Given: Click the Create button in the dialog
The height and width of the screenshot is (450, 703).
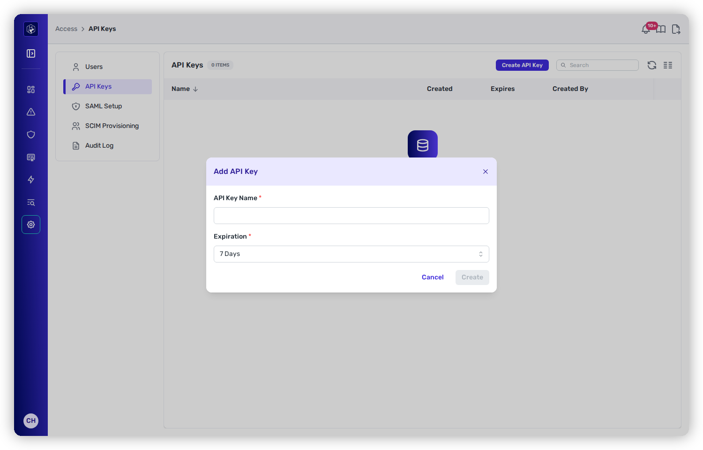Looking at the screenshot, I should click(472, 277).
